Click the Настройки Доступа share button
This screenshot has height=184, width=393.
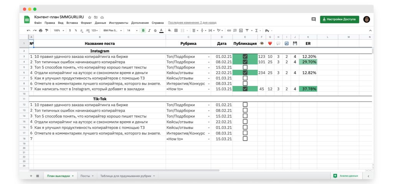339,19
